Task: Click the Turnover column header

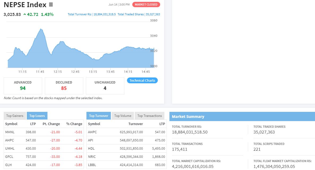Action: click(135, 124)
